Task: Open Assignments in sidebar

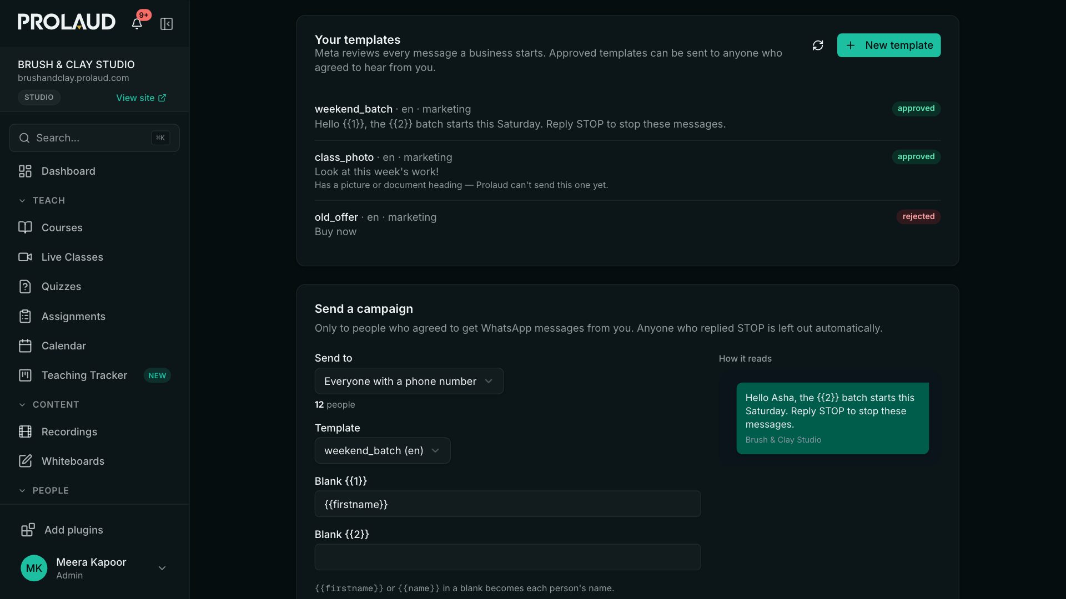Action: pyautogui.click(x=94, y=316)
